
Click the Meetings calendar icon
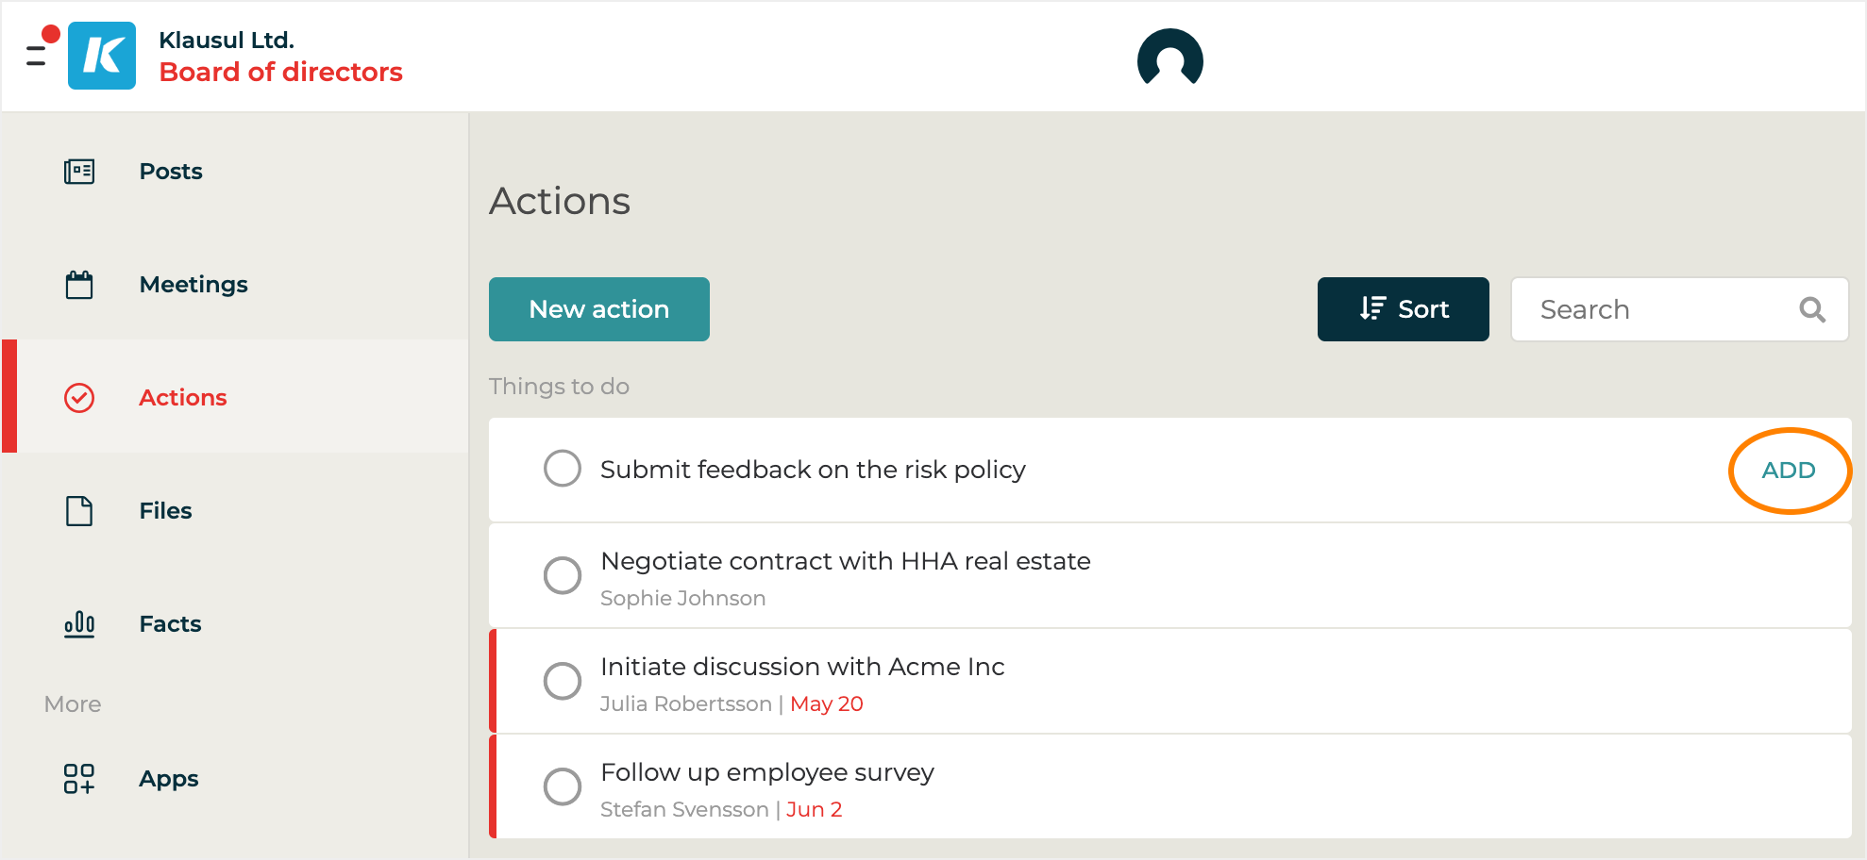79,285
